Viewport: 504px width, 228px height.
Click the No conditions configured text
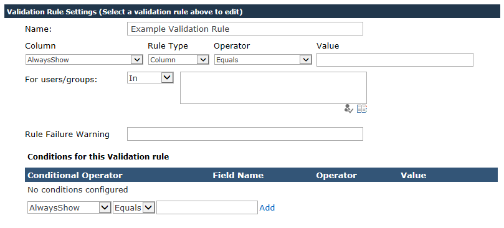coord(77,190)
